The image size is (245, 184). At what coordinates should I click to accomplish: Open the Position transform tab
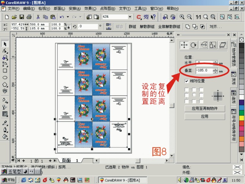coord(184,45)
